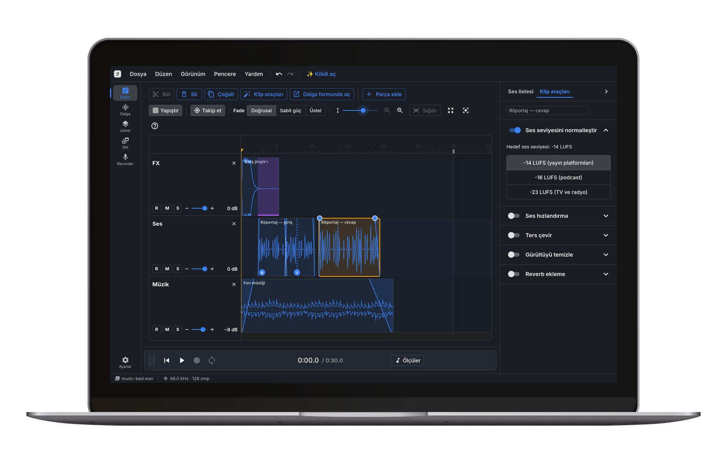This screenshot has height=449, width=727.
Task: Click Dalga formunda aç button
Action: (x=322, y=94)
